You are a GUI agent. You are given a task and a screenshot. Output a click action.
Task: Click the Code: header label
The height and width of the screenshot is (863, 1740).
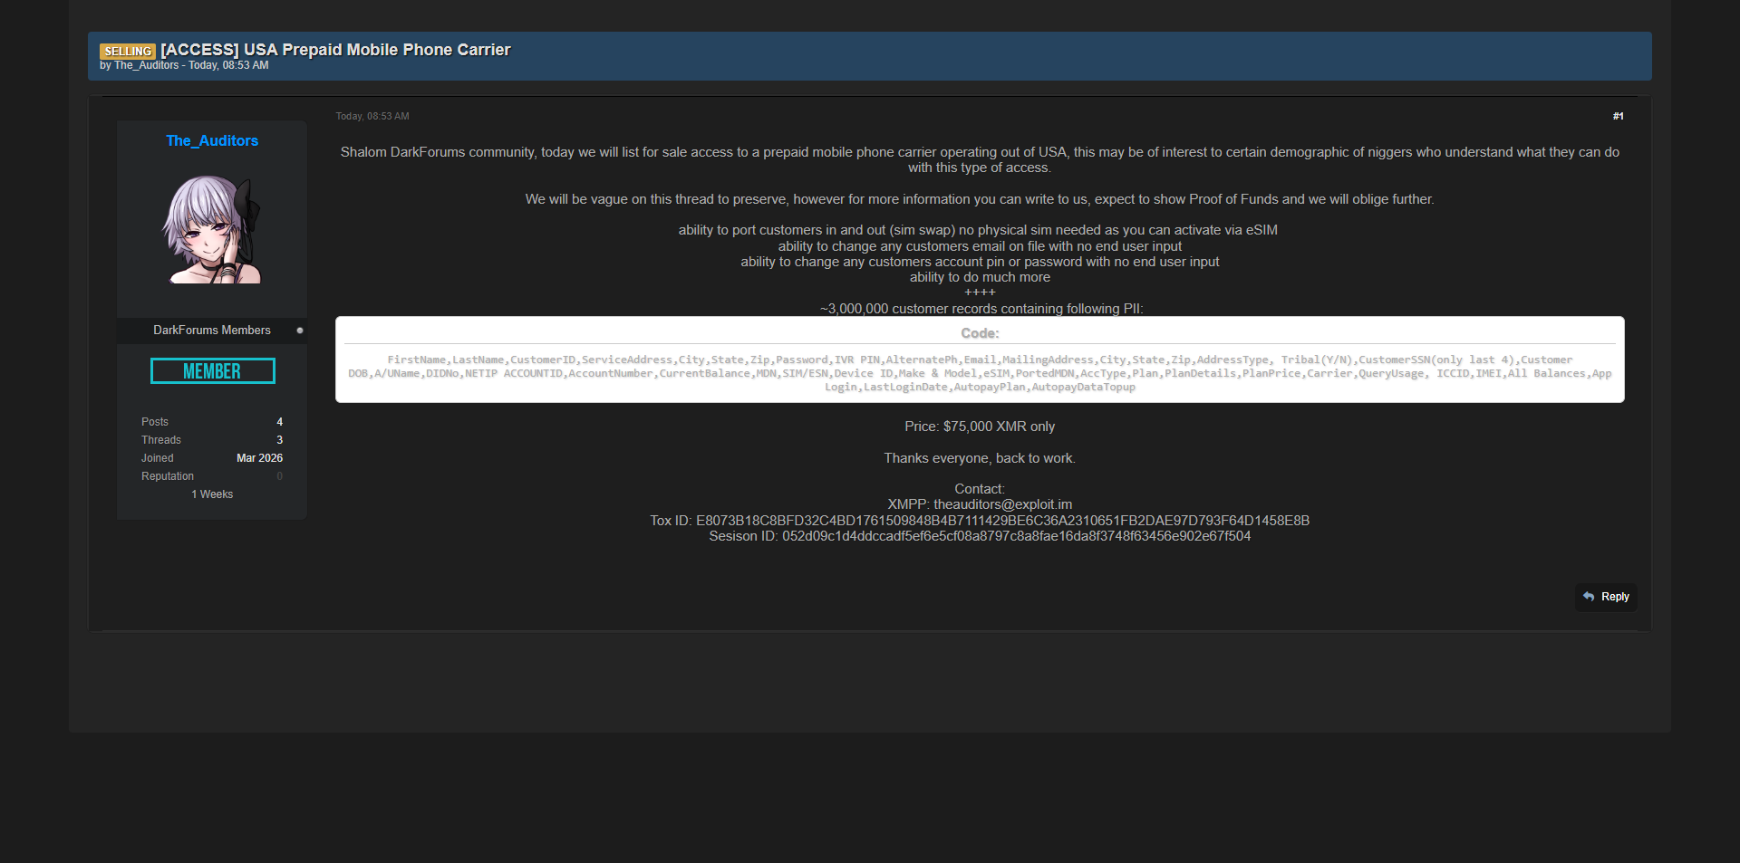pos(980,333)
